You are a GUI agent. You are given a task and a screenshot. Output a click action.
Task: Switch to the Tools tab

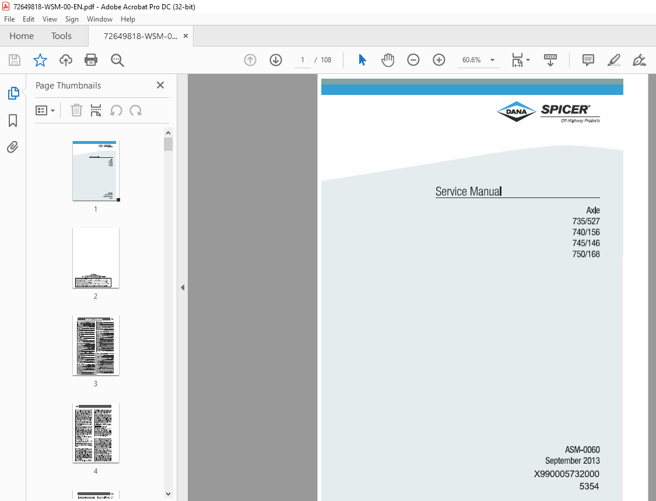click(61, 36)
